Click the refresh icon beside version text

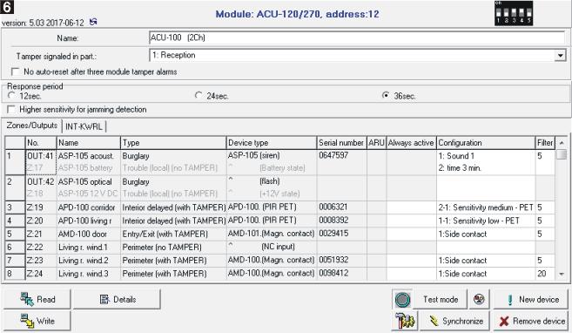tap(93, 22)
